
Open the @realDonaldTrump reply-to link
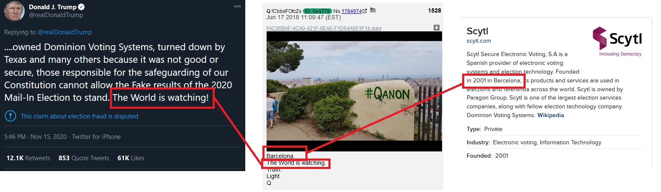pyautogui.click(x=65, y=32)
